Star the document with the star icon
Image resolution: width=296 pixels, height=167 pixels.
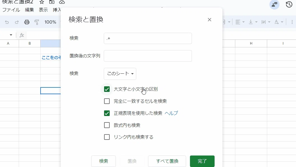pos(42,2)
